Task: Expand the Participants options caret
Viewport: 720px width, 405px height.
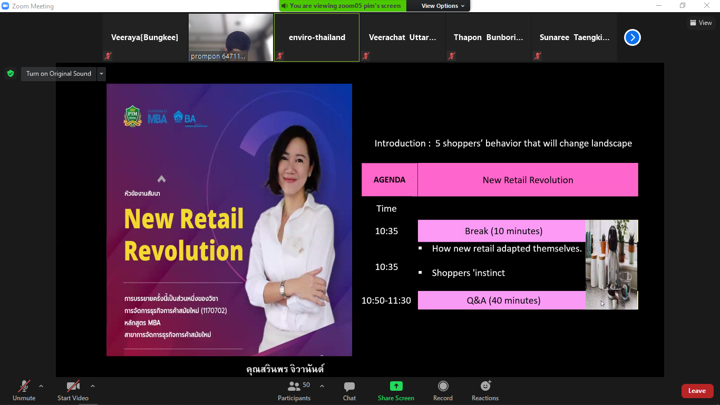Action: point(322,386)
